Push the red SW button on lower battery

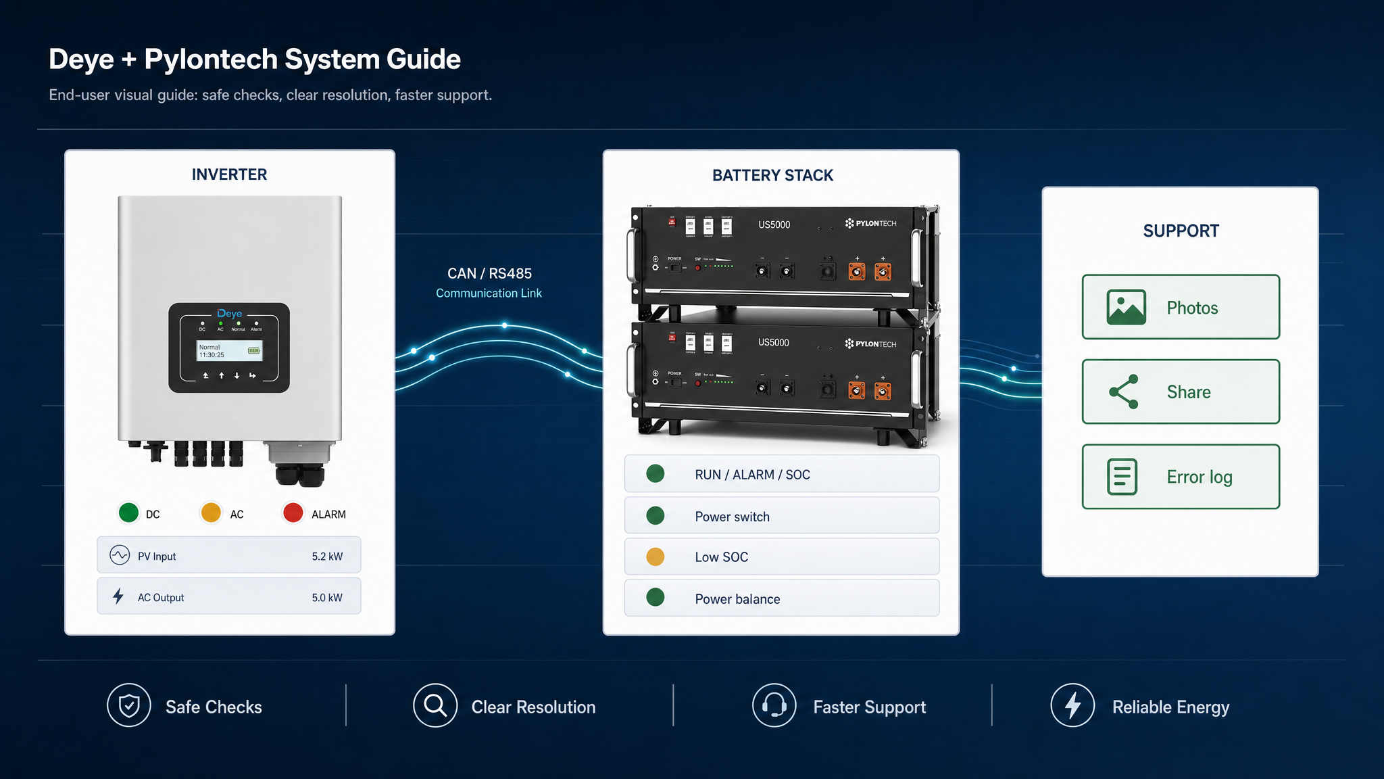(698, 383)
